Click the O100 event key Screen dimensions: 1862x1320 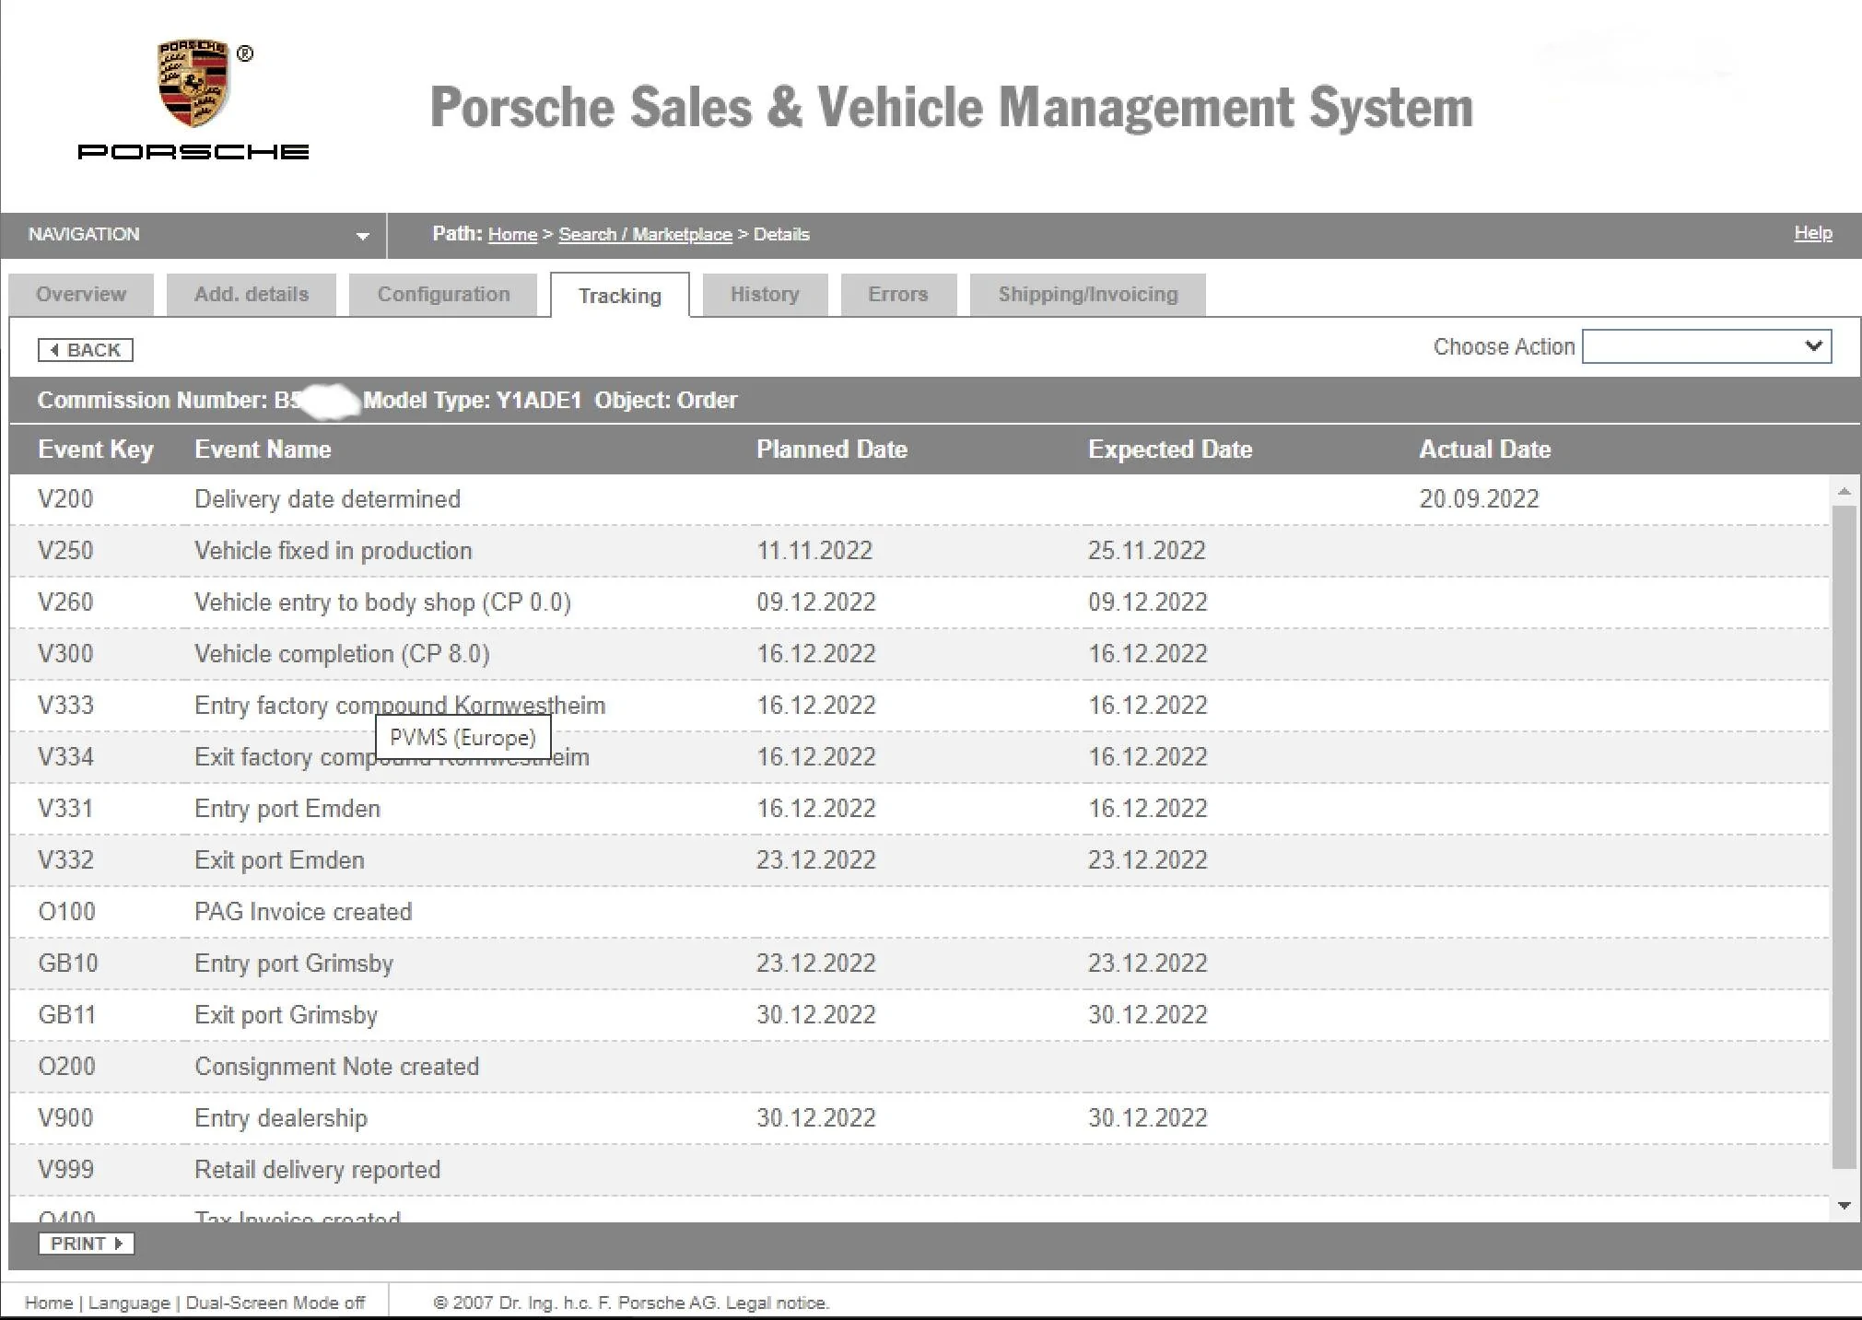(66, 912)
